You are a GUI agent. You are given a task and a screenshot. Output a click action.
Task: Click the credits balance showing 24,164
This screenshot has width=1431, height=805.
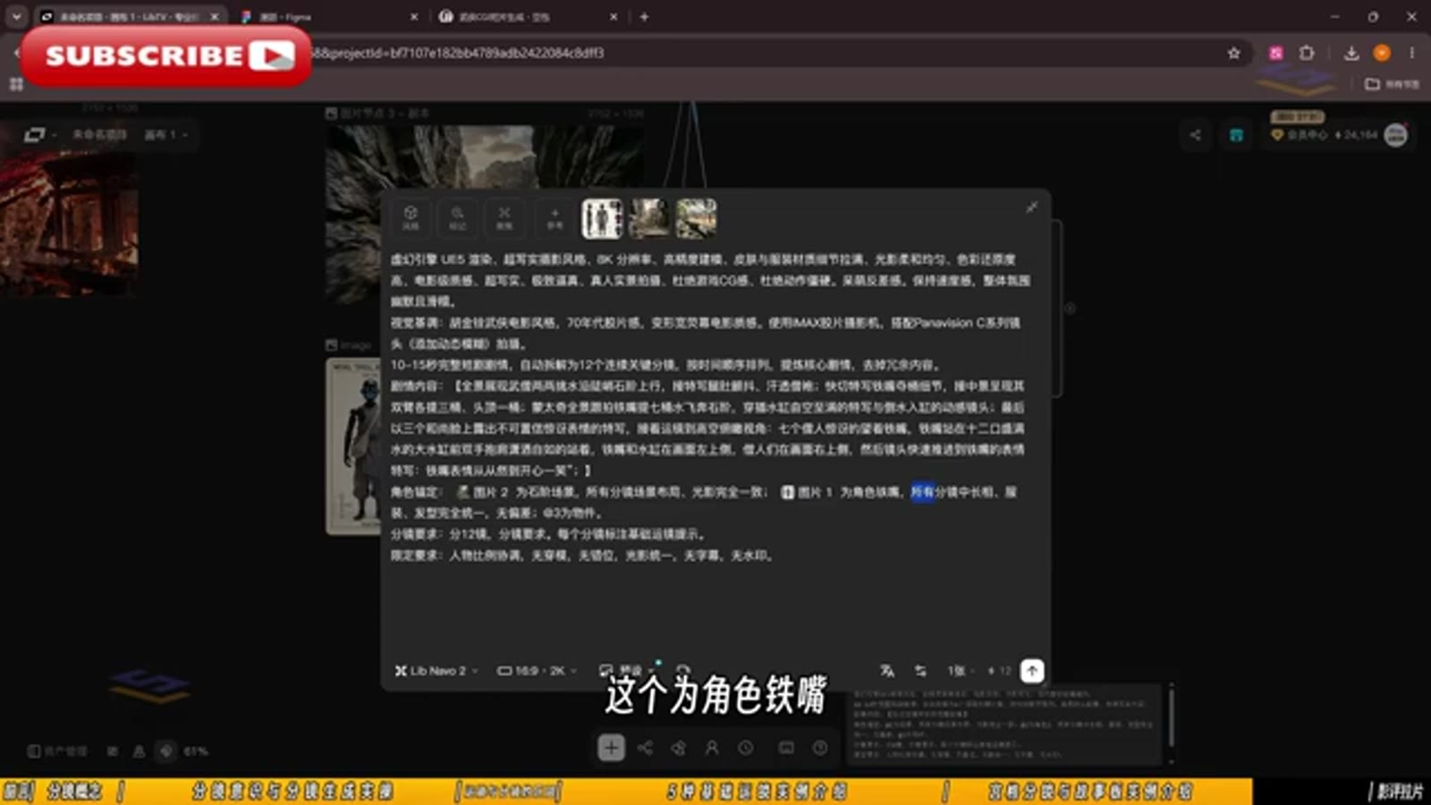1357,135
